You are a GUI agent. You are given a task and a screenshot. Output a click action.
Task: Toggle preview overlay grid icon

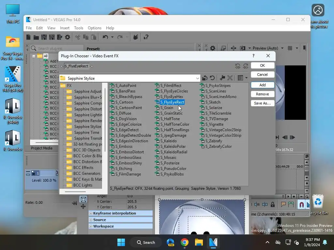coord(290,48)
